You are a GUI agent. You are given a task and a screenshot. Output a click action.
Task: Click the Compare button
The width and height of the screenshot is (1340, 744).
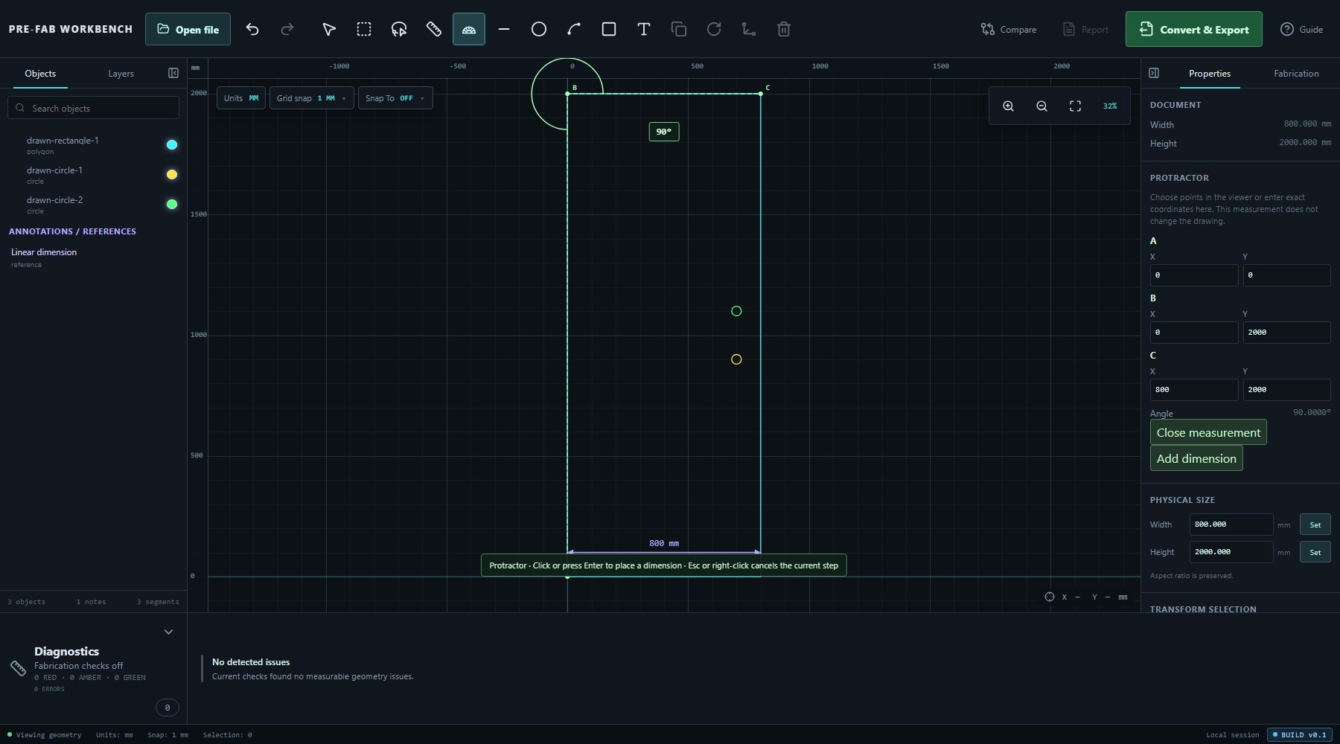(x=1009, y=29)
